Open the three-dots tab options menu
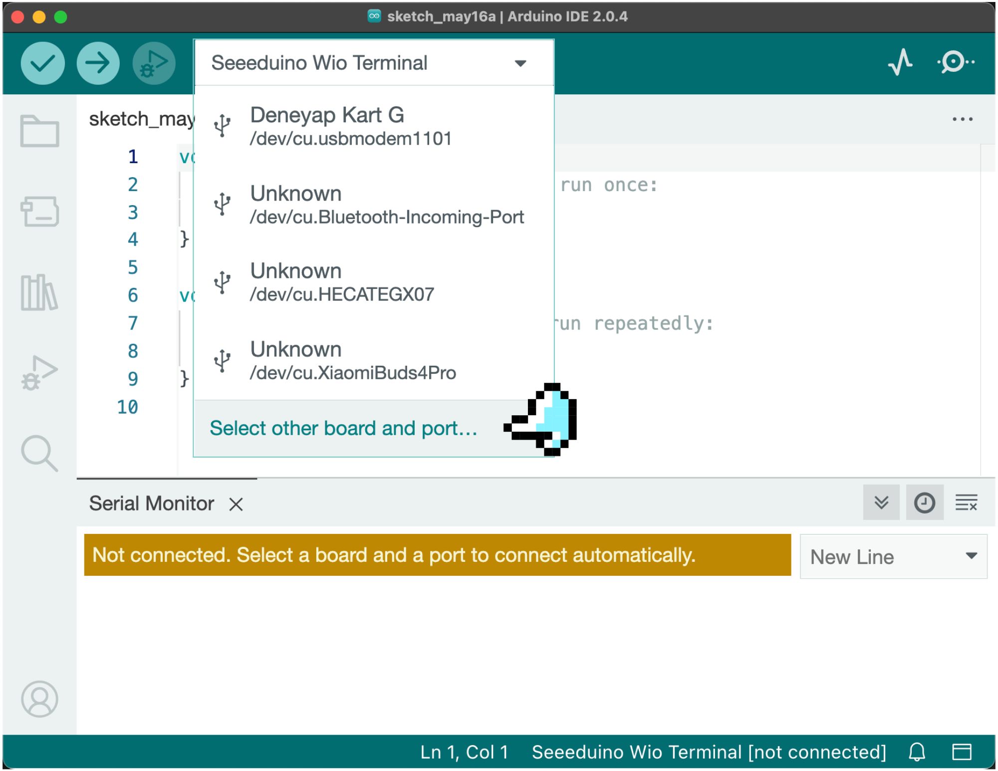 coord(962,119)
